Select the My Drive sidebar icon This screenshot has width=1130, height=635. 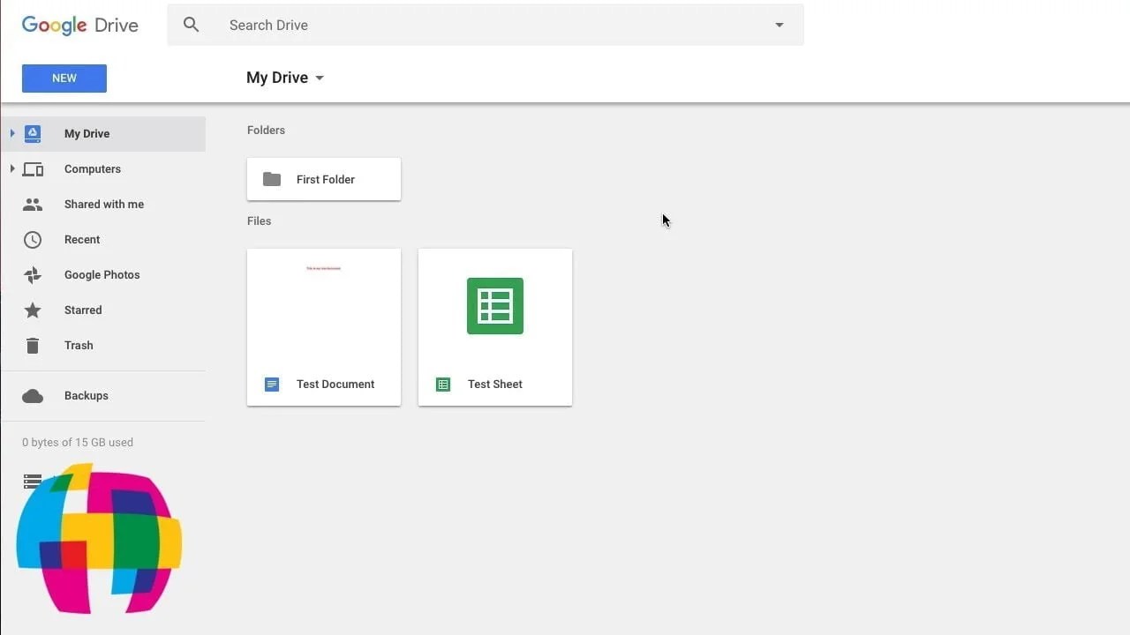(x=33, y=133)
